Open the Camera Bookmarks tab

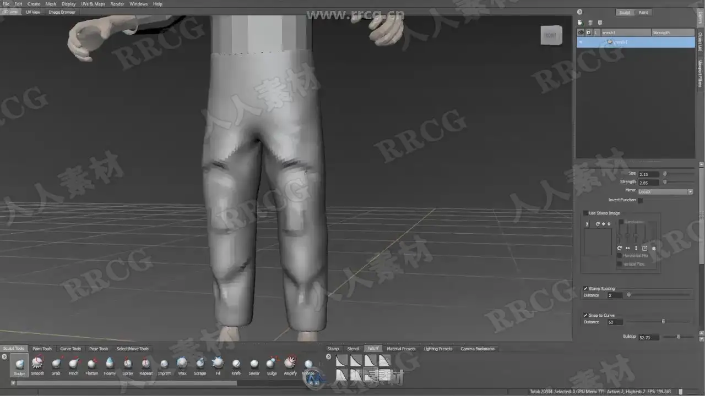pyautogui.click(x=478, y=349)
